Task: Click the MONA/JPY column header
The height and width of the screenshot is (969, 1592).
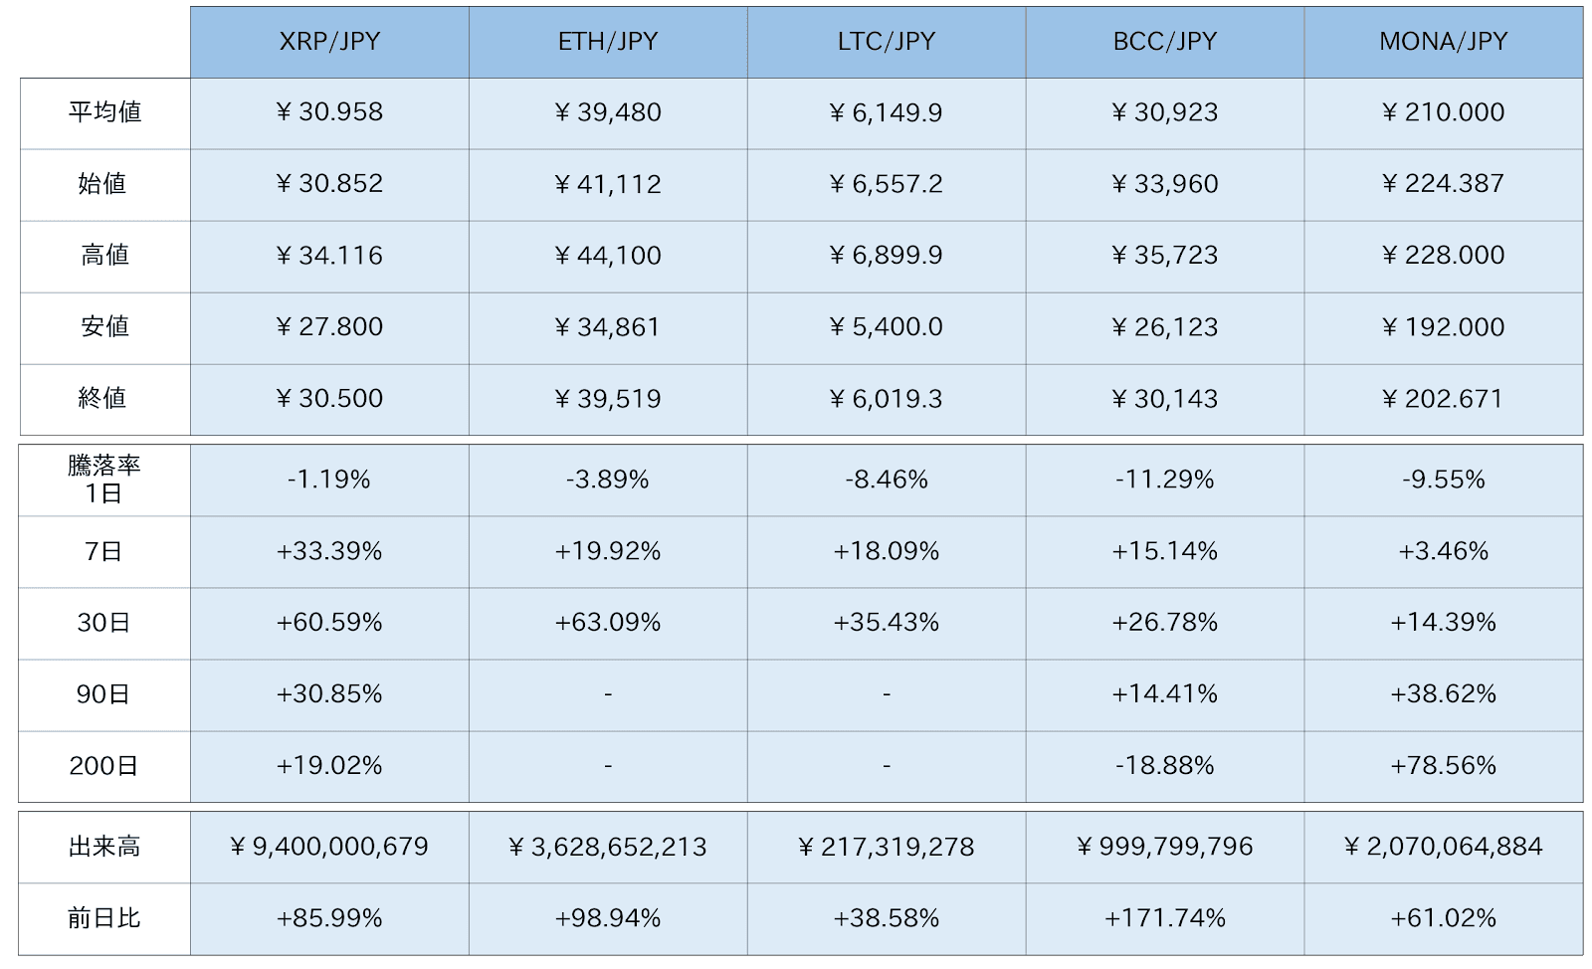Action: point(1444,42)
